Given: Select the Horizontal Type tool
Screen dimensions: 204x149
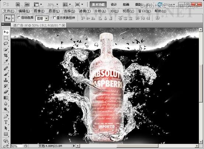Looking at the screenshot, I should 6,122.
